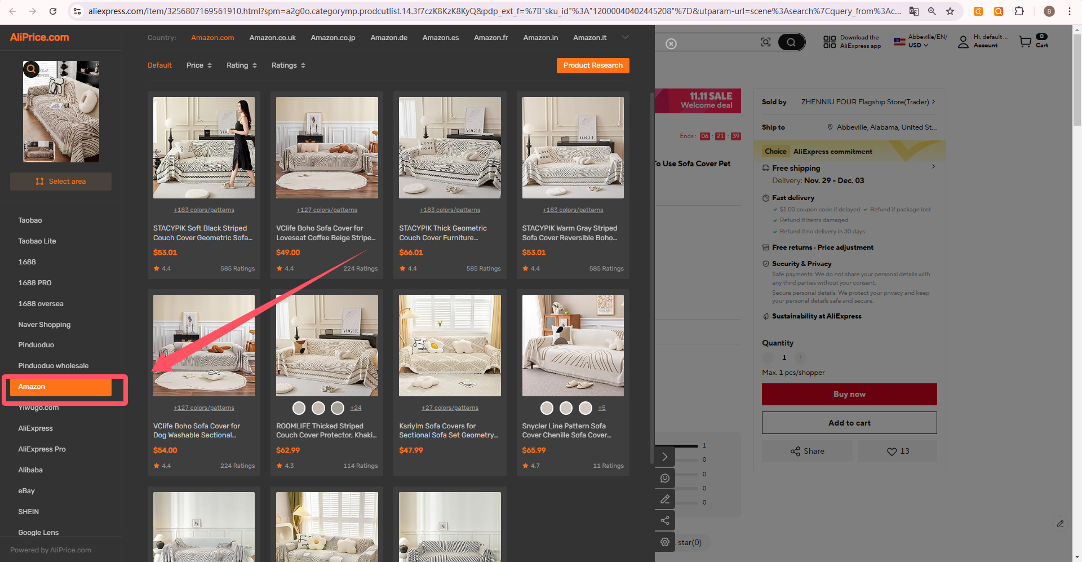Select Amazon in the sidebar
The width and height of the screenshot is (1082, 562).
click(61, 387)
